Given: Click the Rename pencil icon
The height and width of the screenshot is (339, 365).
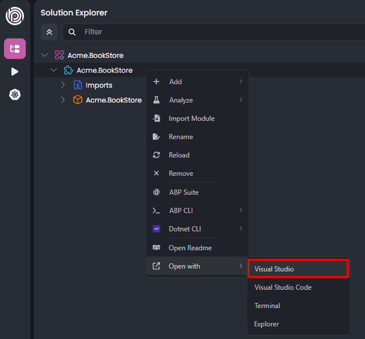Looking at the screenshot, I should pyautogui.click(x=156, y=136).
